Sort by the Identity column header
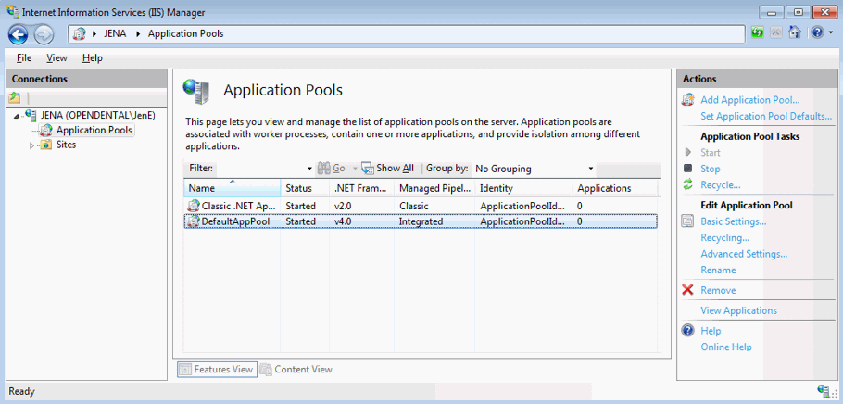The width and height of the screenshot is (843, 404). [523, 188]
